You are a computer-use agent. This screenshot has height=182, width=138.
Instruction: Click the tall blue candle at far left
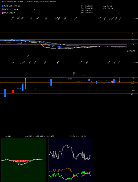(x=5, y=93)
